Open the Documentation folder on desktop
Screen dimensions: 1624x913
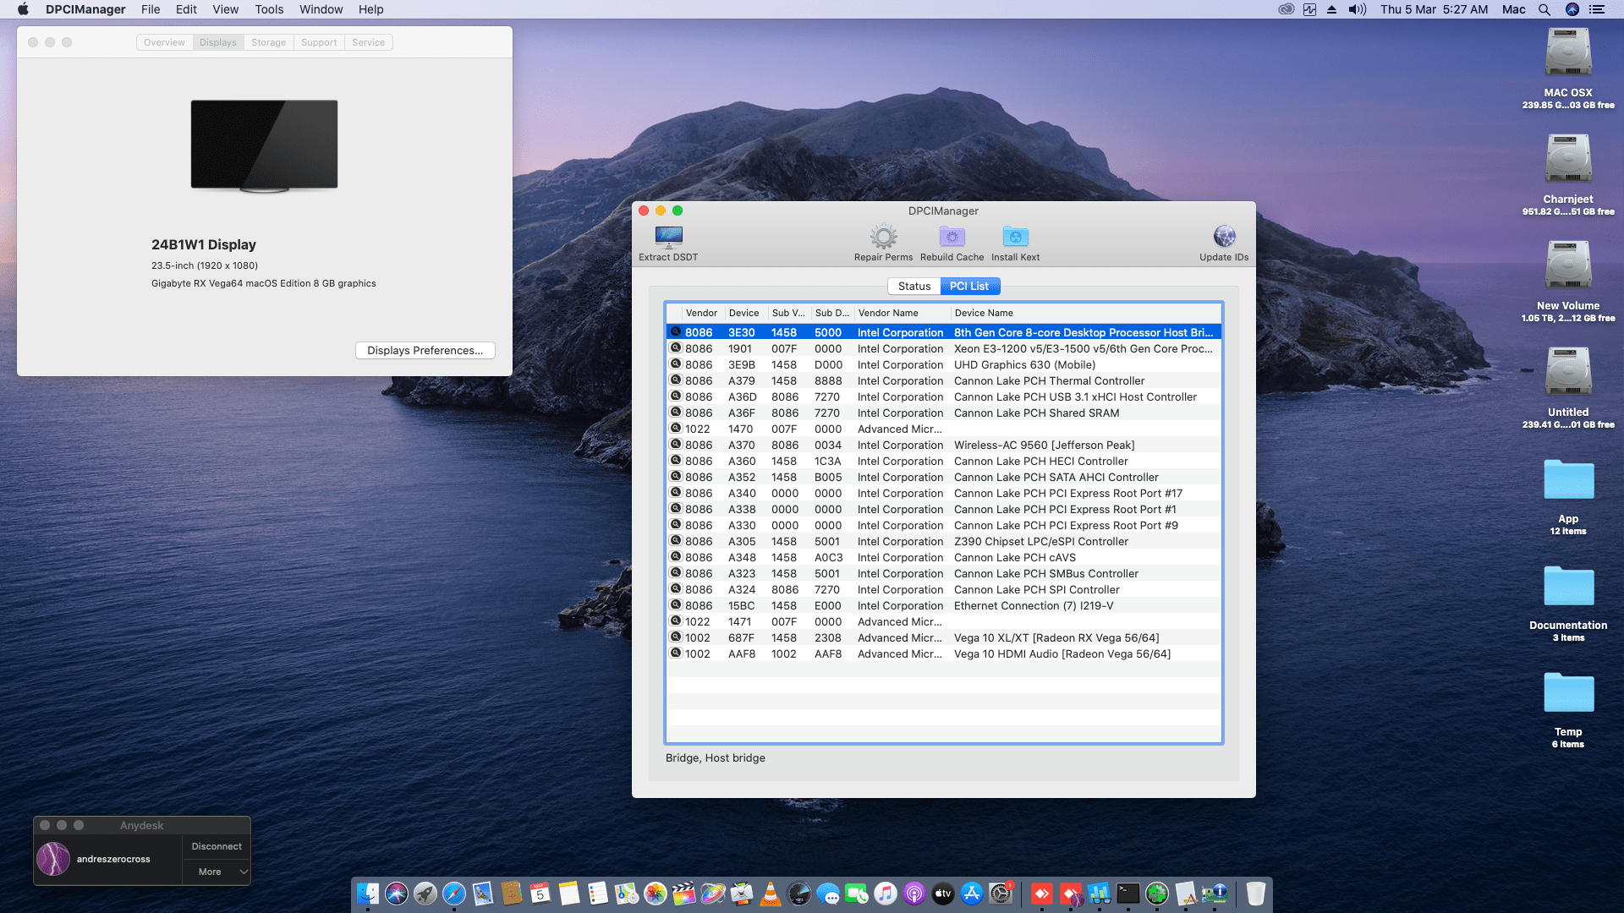(x=1567, y=587)
